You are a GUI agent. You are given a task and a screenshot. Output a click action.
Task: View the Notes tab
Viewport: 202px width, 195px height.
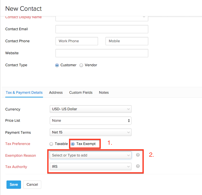pyautogui.click(x=104, y=92)
